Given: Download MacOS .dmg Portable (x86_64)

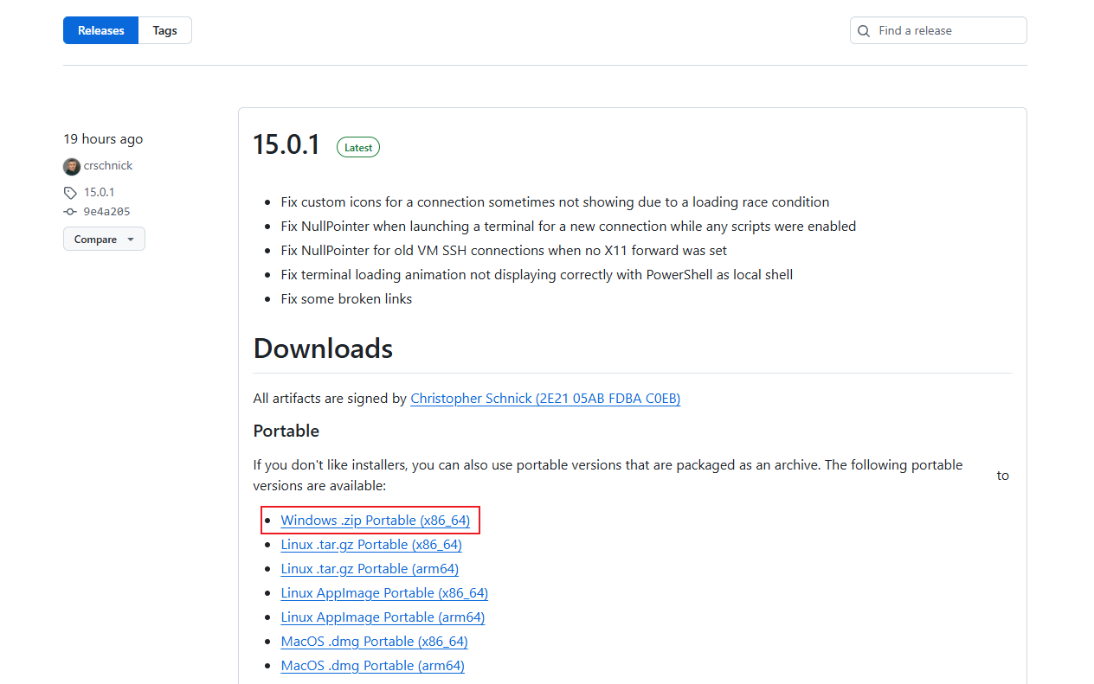Looking at the screenshot, I should tap(374, 642).
